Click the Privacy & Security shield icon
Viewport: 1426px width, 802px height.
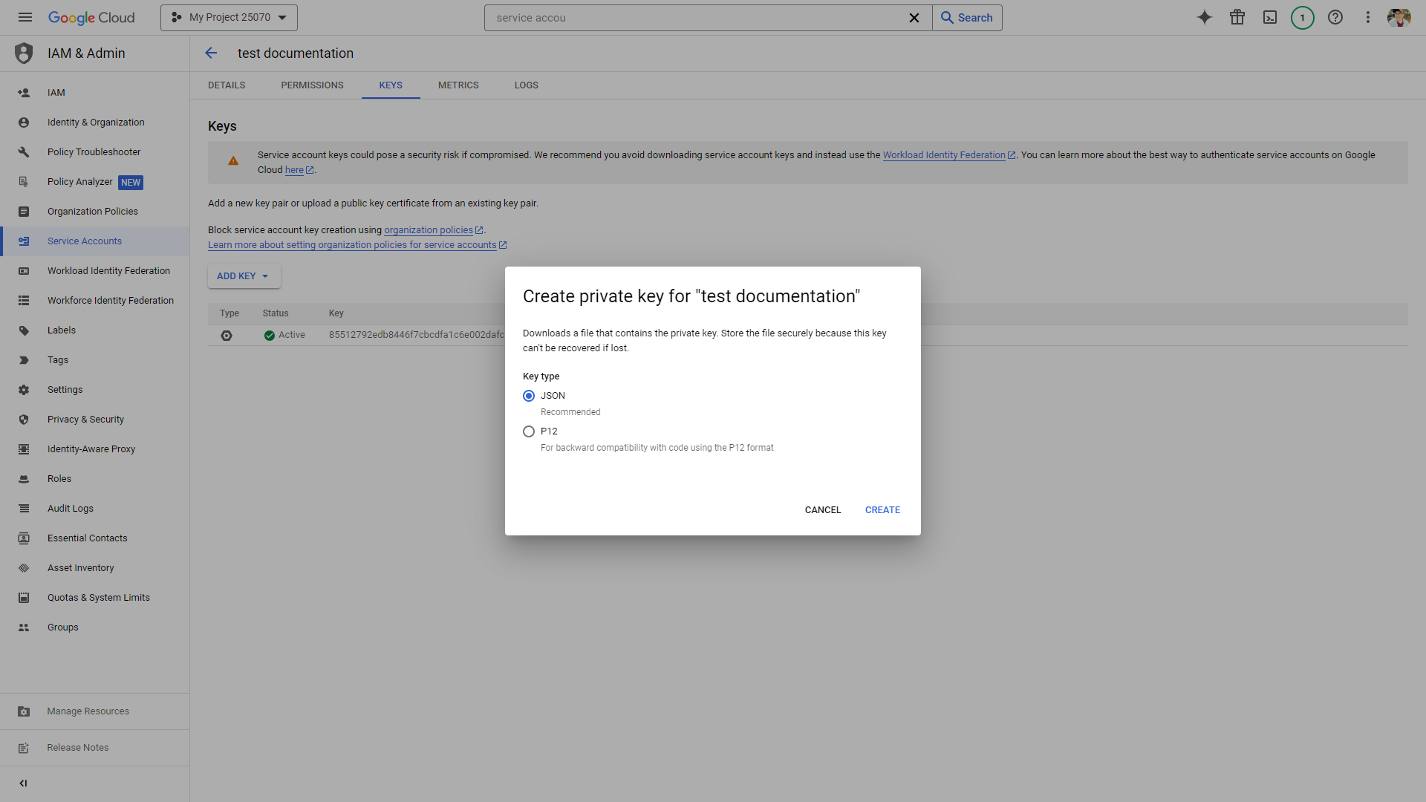pos(24,420)
